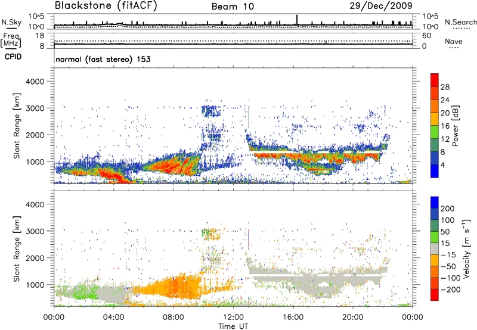Click the '08:00' time axis label

174,317
